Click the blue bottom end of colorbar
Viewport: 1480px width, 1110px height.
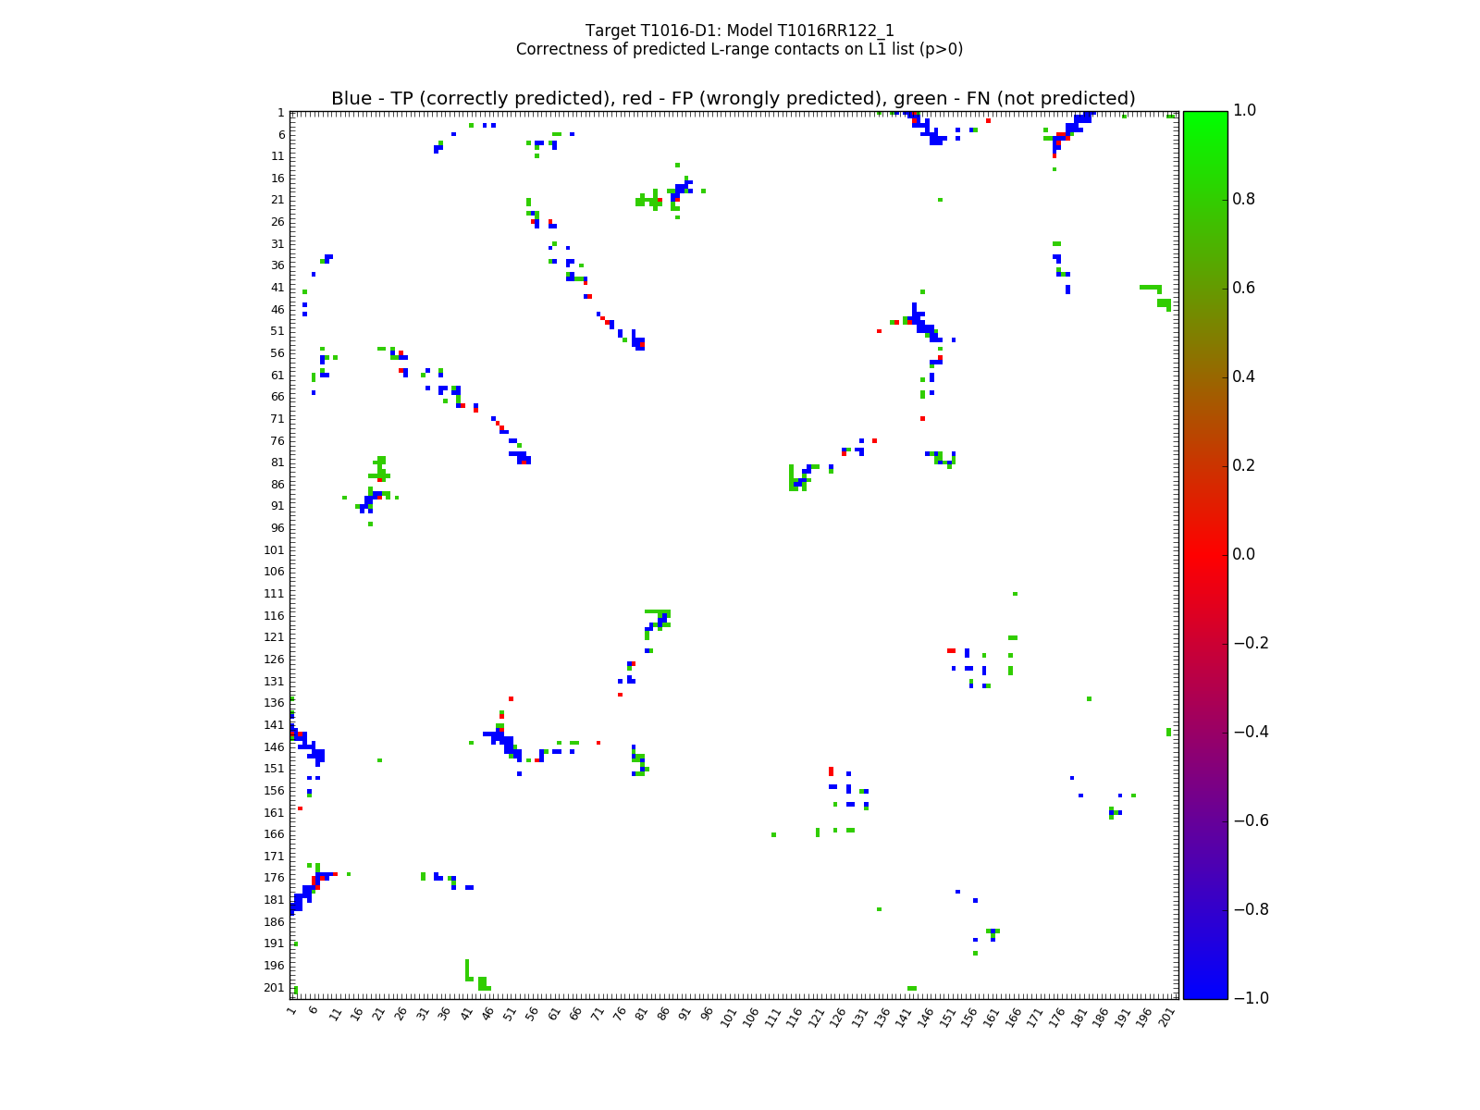[1205, 993]
